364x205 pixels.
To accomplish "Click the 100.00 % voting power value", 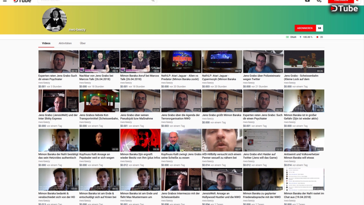I will coord(308,37).
